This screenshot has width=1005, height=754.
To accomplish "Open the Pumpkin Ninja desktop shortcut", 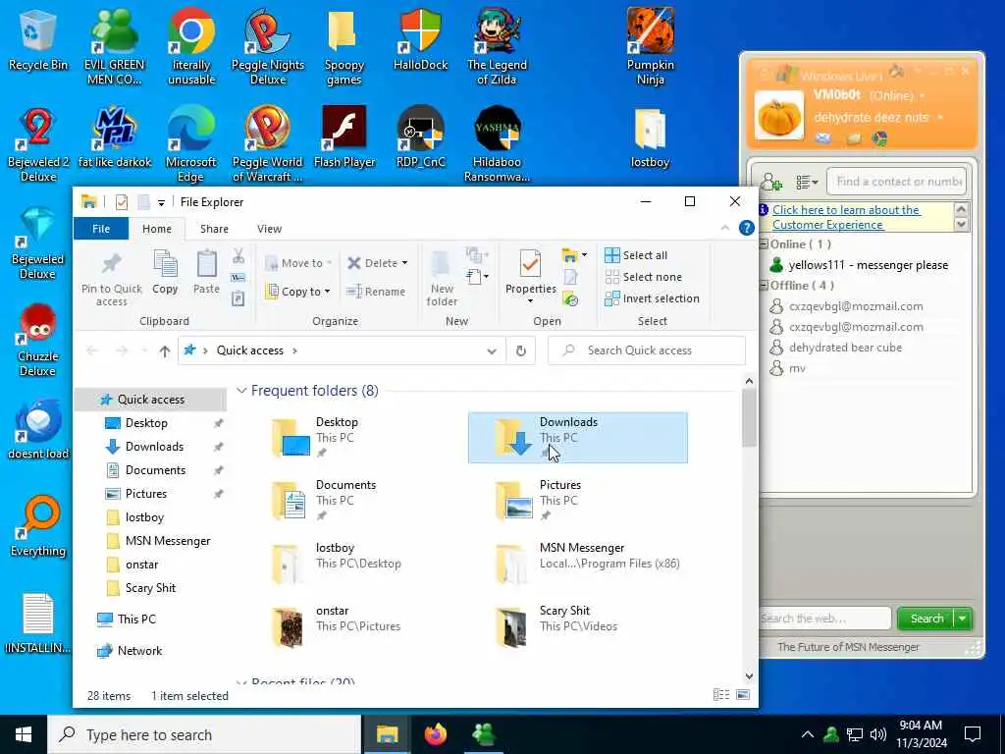I will coord(650,46).
